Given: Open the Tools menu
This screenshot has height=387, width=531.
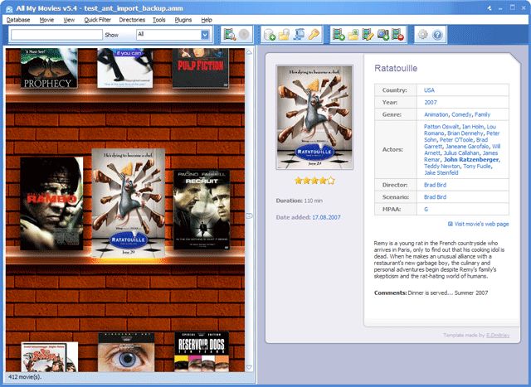Looking at the screenshot, I should coord(158,20).
